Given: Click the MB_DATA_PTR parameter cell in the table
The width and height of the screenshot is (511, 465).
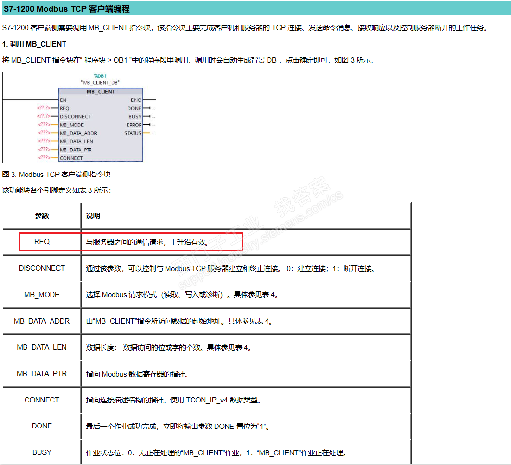Looking at the screenshot, I should click(x=42, y=374).
